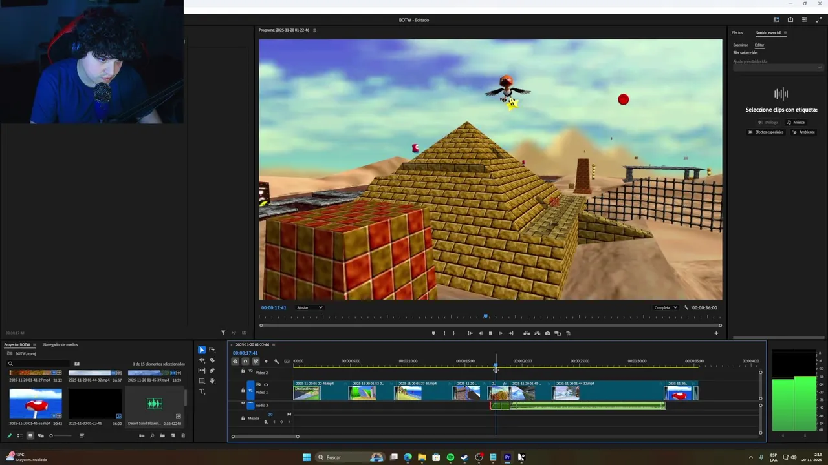The image size is (828, 465).
Task: Switch to the Efectos tab
Action: (x=737, y=32)
